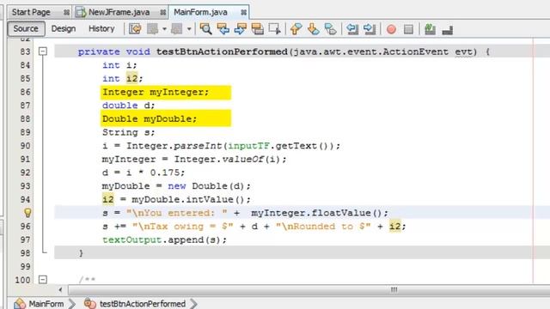Click the NewJFrame.java tab file icon
The height and width of the screenshot is (309, 550).
[x=82, y=12]
